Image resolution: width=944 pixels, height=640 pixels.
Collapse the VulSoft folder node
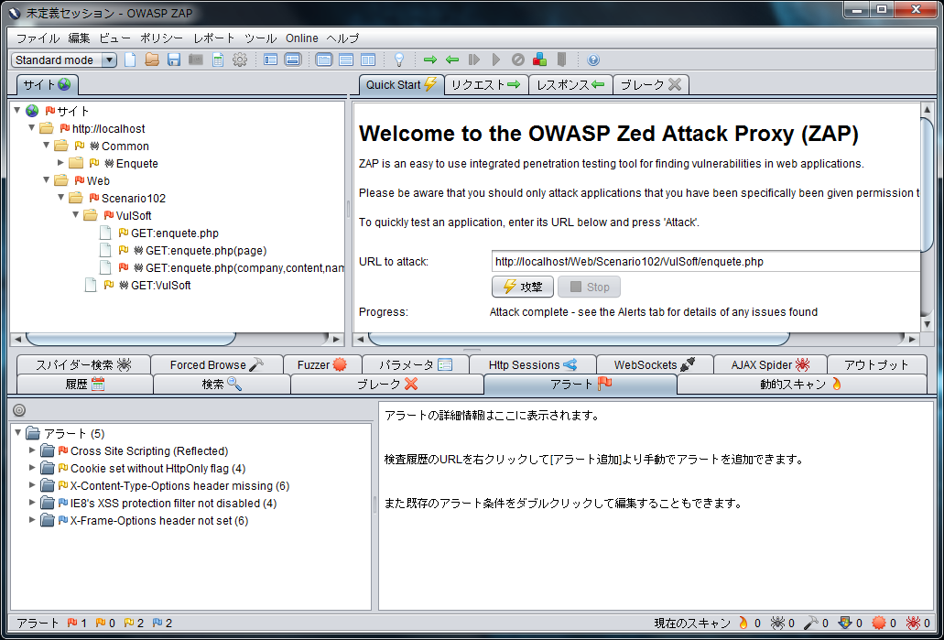[76, 214]
